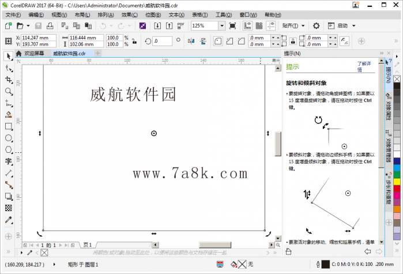Expand the redo history dropdown
This screenshot has width=403, height=274.
[x=129, y=26]
